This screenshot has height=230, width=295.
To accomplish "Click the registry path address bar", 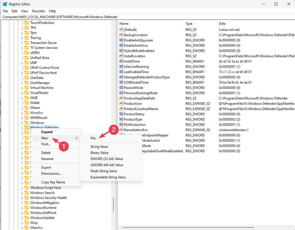I will pyautogui.click(x=148, y=17).
